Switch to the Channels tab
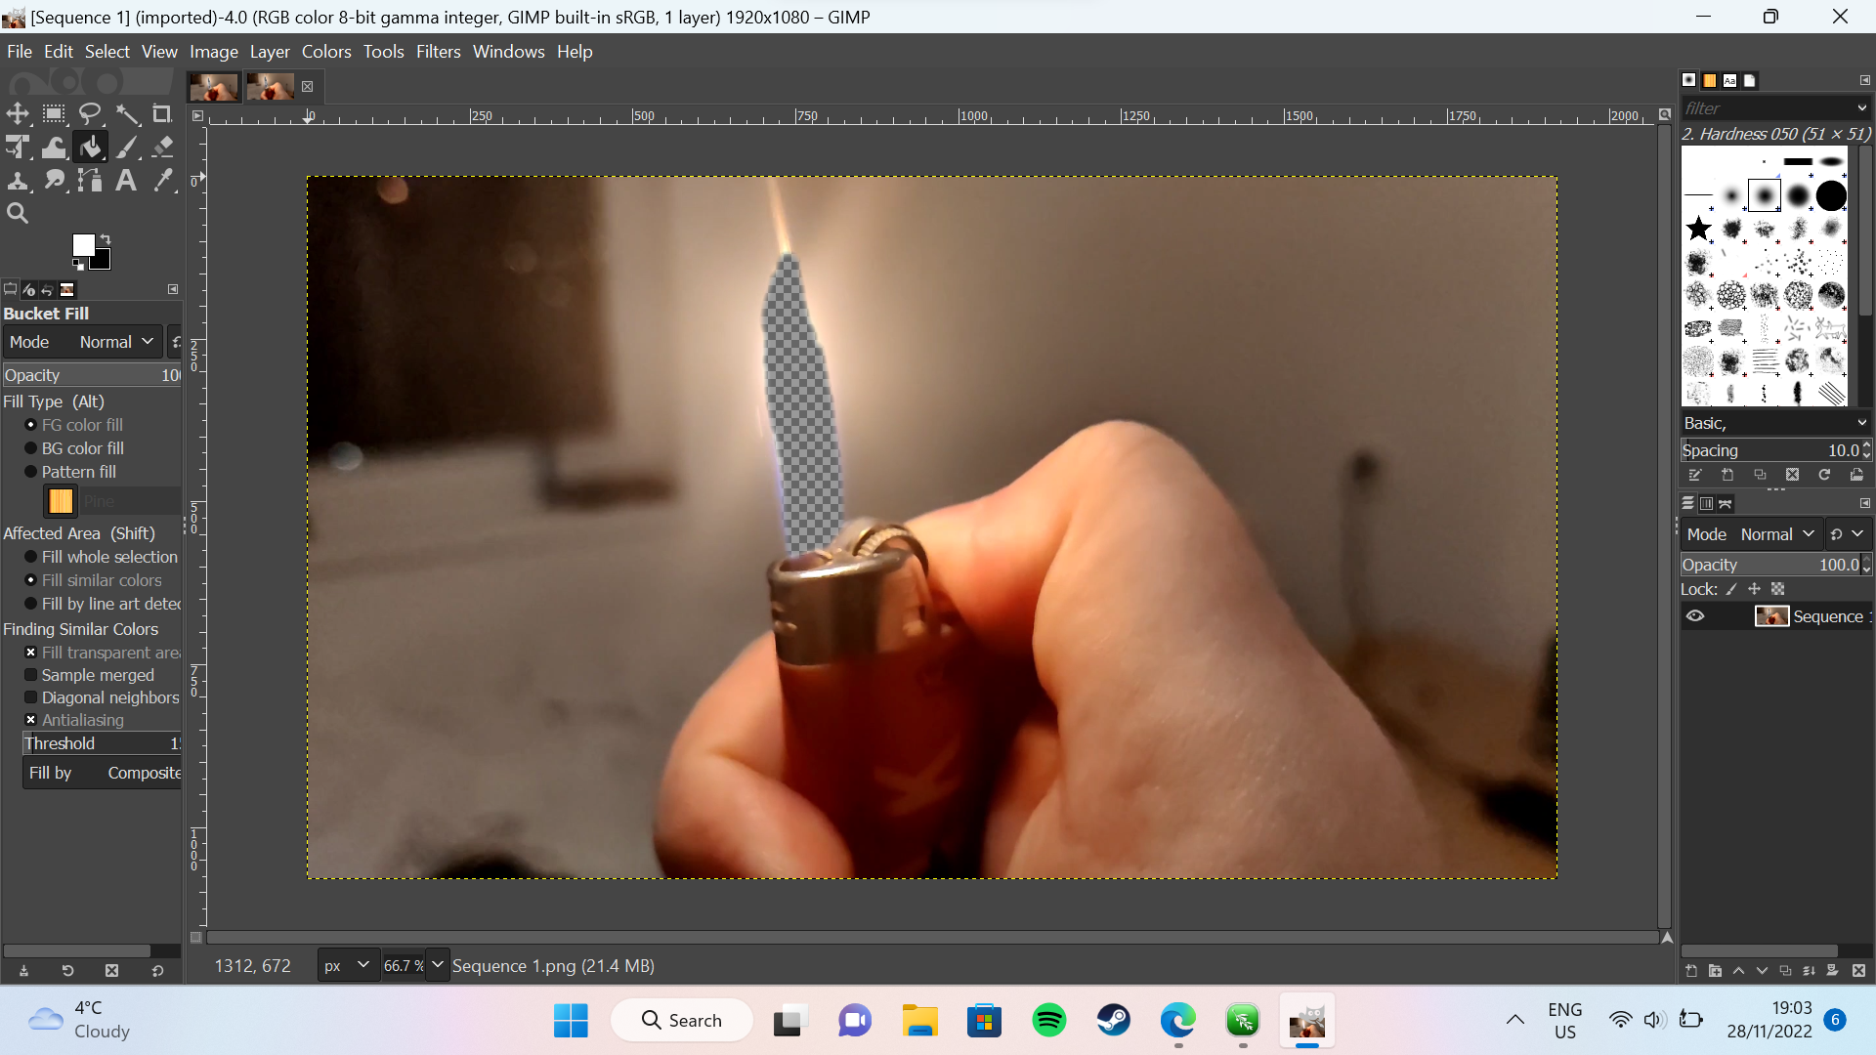 pos(1706,504)
